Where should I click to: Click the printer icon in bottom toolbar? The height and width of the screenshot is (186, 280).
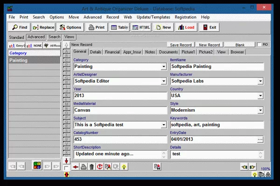coord(83,166)
